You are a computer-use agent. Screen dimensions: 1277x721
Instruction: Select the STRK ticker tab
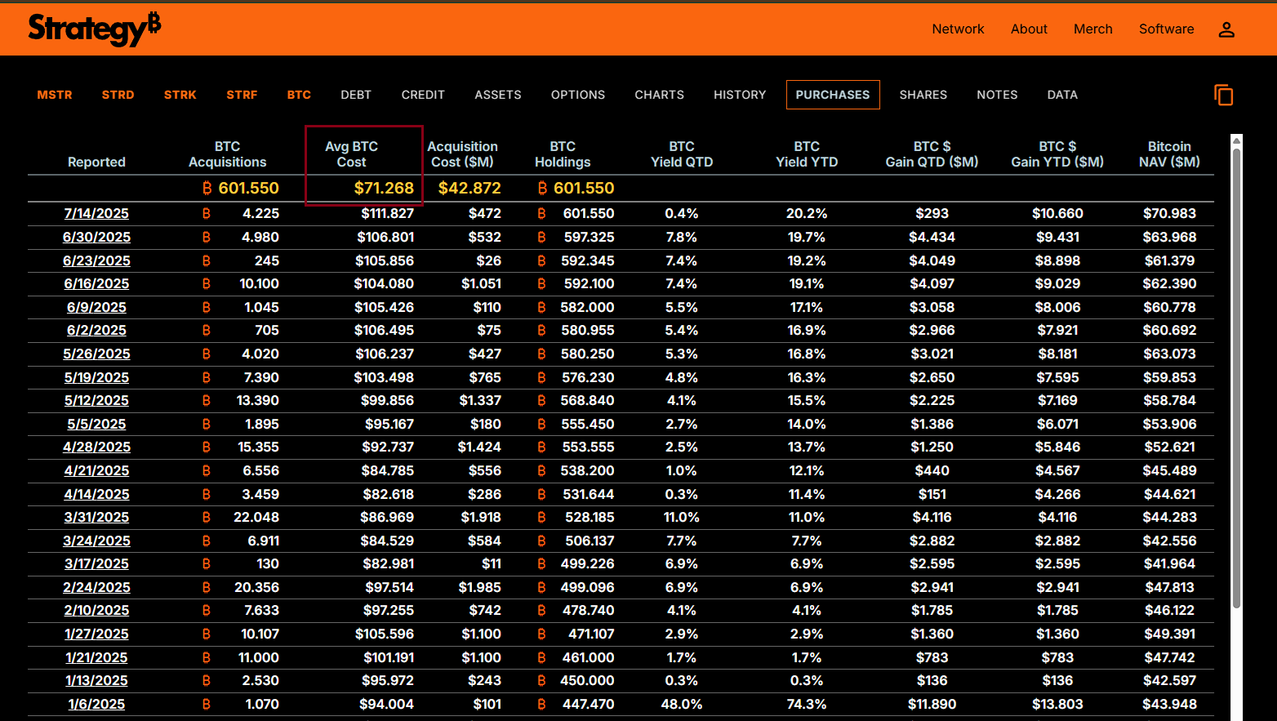tap(180, 95)
